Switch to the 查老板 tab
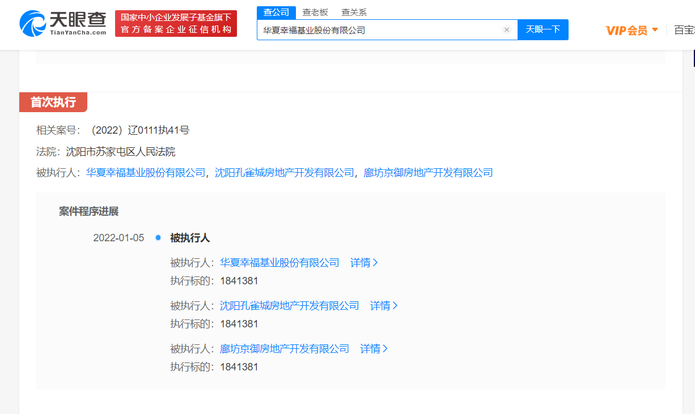The width and height of the screenshot is (695, 414). [x=315, y=12]
